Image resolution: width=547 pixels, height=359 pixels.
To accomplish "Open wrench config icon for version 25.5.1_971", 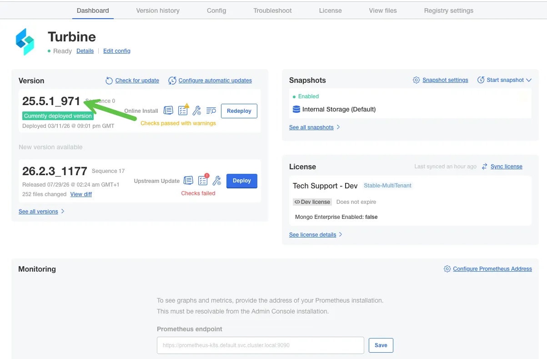I will (x=197, y=111).
